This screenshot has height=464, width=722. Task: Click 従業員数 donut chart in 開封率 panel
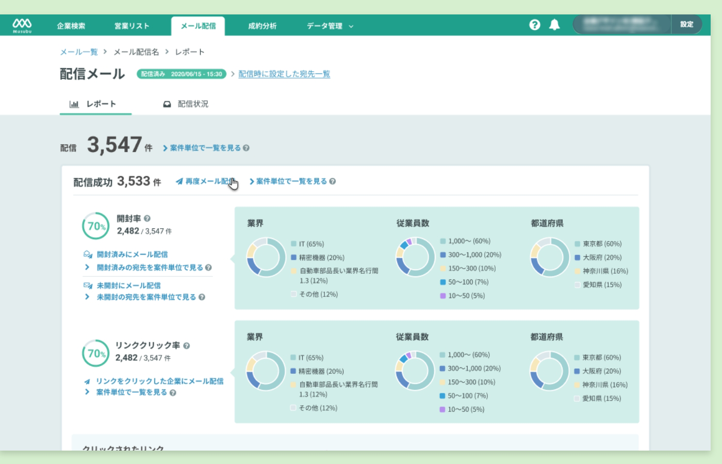[416, 257]
